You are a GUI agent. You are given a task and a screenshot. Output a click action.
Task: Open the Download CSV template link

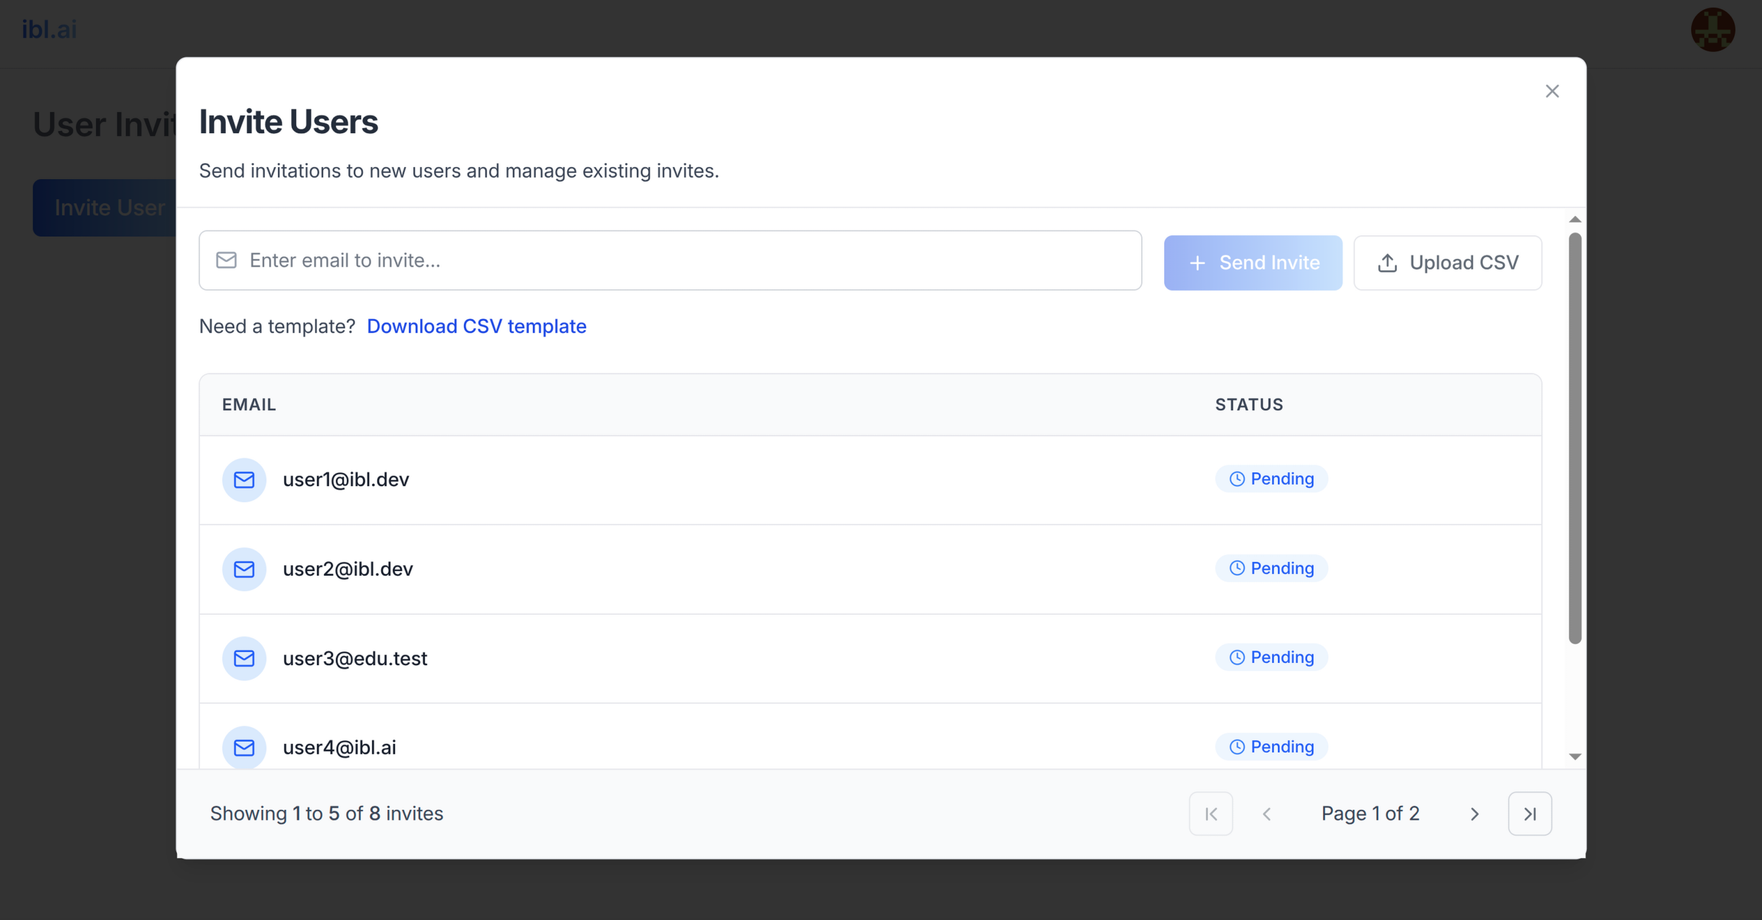coord(477,326)
